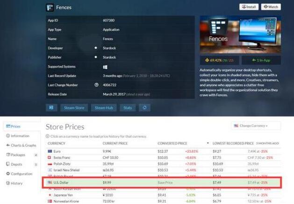Click the dot icon next to Publisher

coord(96,57)
